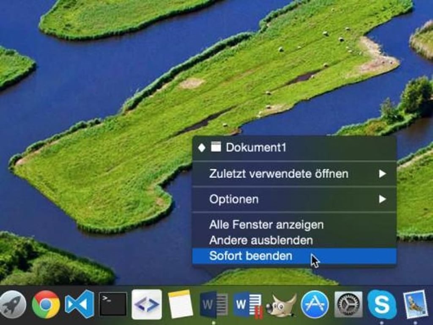Screen dimensions: 433x325
Task: Open the Terminal app in dock
Action: click(x=113, y=304)
